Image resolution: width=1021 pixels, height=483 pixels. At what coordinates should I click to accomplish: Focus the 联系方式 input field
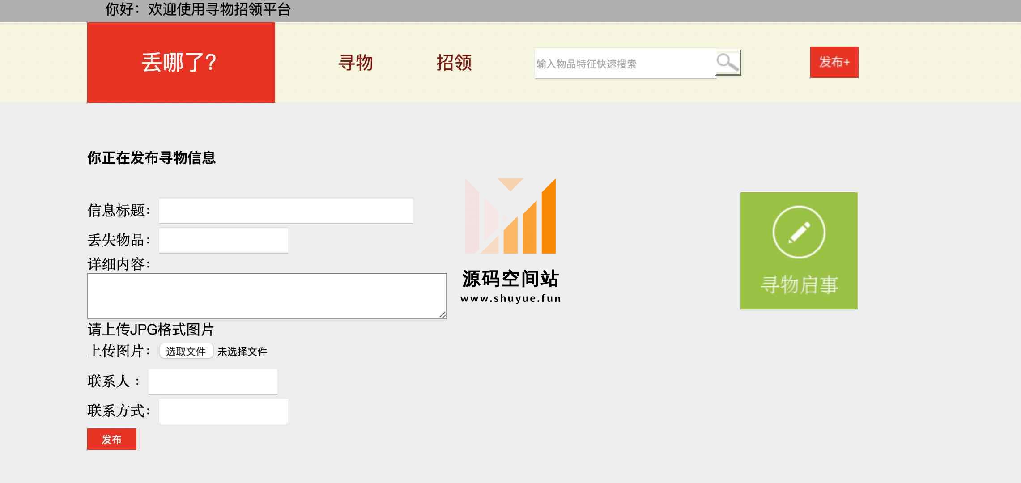pos(224,411)
